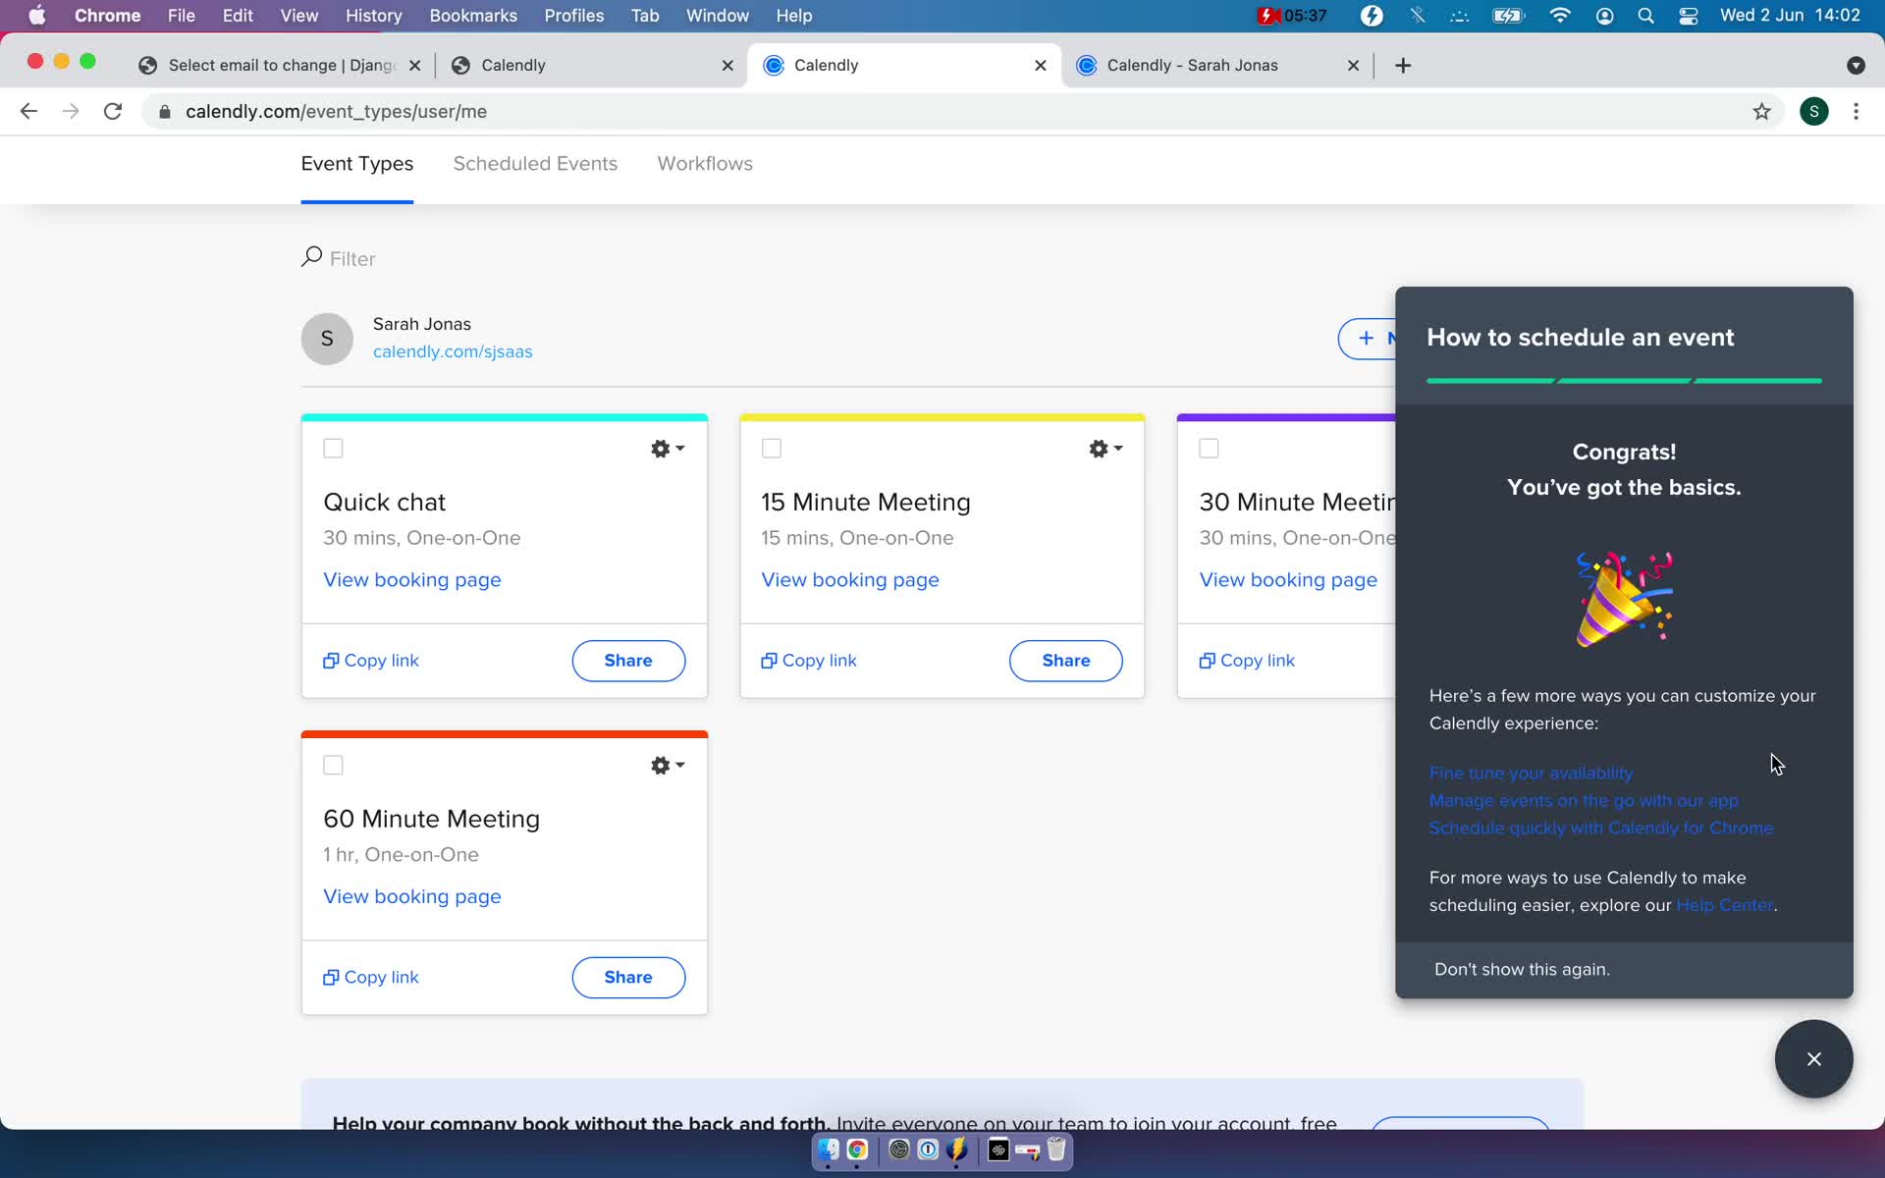This screenshot has height=1178, width=1885.
Task: Click the battery charging icon in menu bar
Action: 1506,17
